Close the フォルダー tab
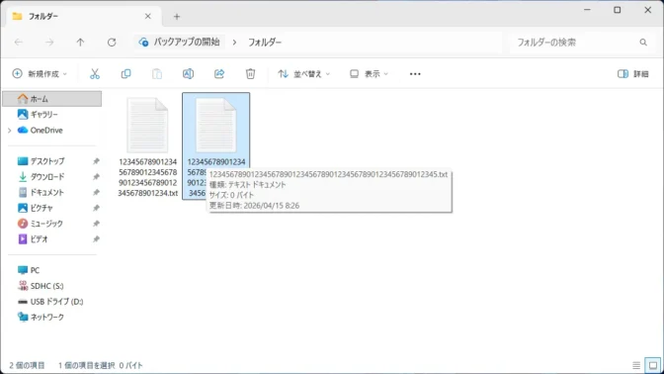 click(x=148, y=16)
